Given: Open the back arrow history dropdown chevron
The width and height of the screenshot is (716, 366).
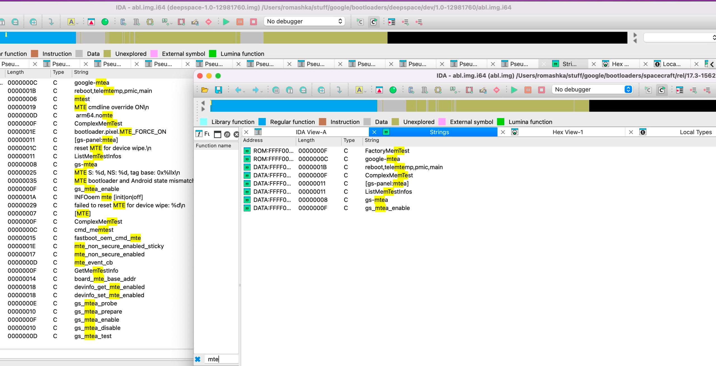Looking at the screenshot, I should [x=244, y=91].
